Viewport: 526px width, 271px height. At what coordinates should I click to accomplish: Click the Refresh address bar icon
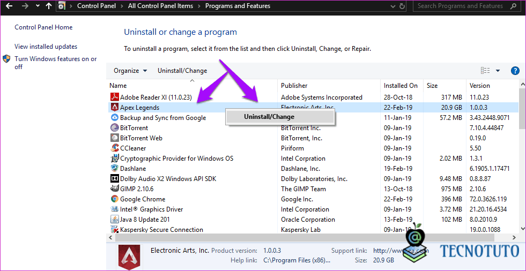(x=402, y=6)
